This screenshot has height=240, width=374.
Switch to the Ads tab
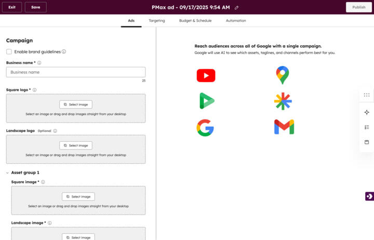(131, 21)
